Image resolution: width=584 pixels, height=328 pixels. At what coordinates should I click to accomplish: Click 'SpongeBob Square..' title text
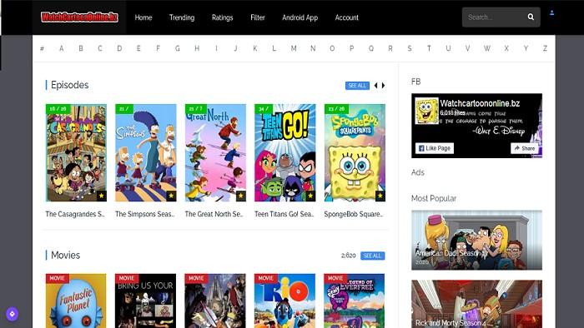click(x=354, y=214)
